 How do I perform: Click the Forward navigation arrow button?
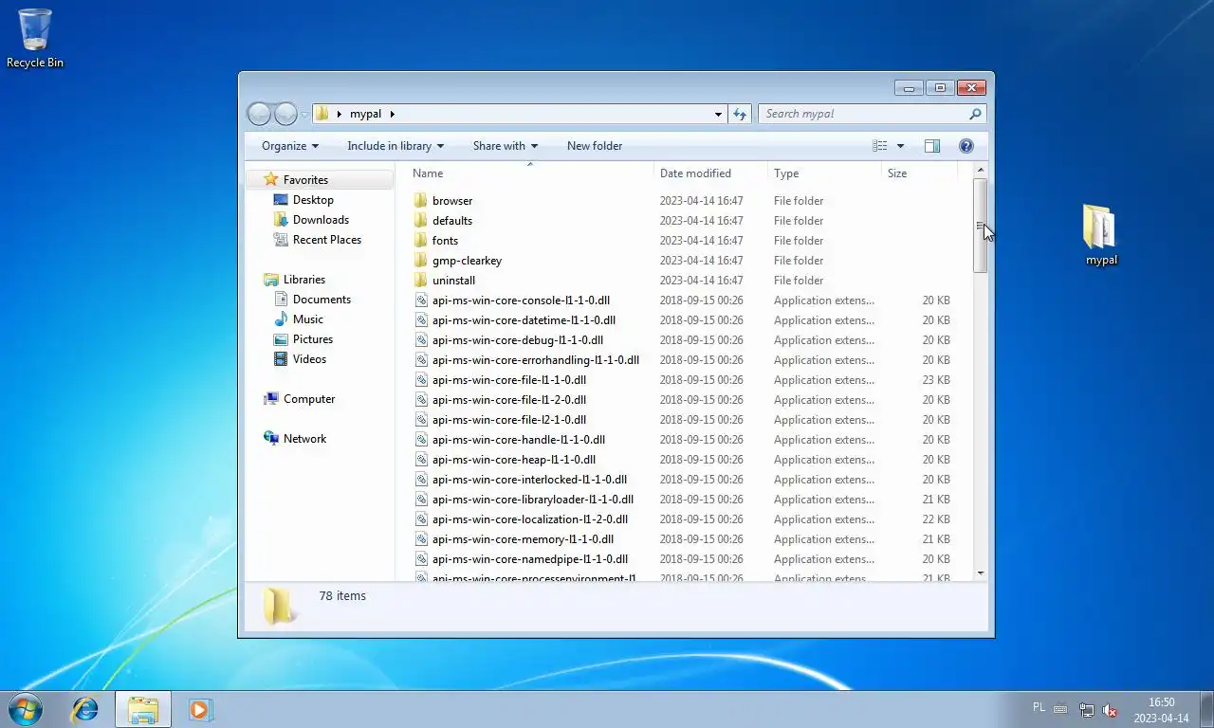[x=285, y=114]
